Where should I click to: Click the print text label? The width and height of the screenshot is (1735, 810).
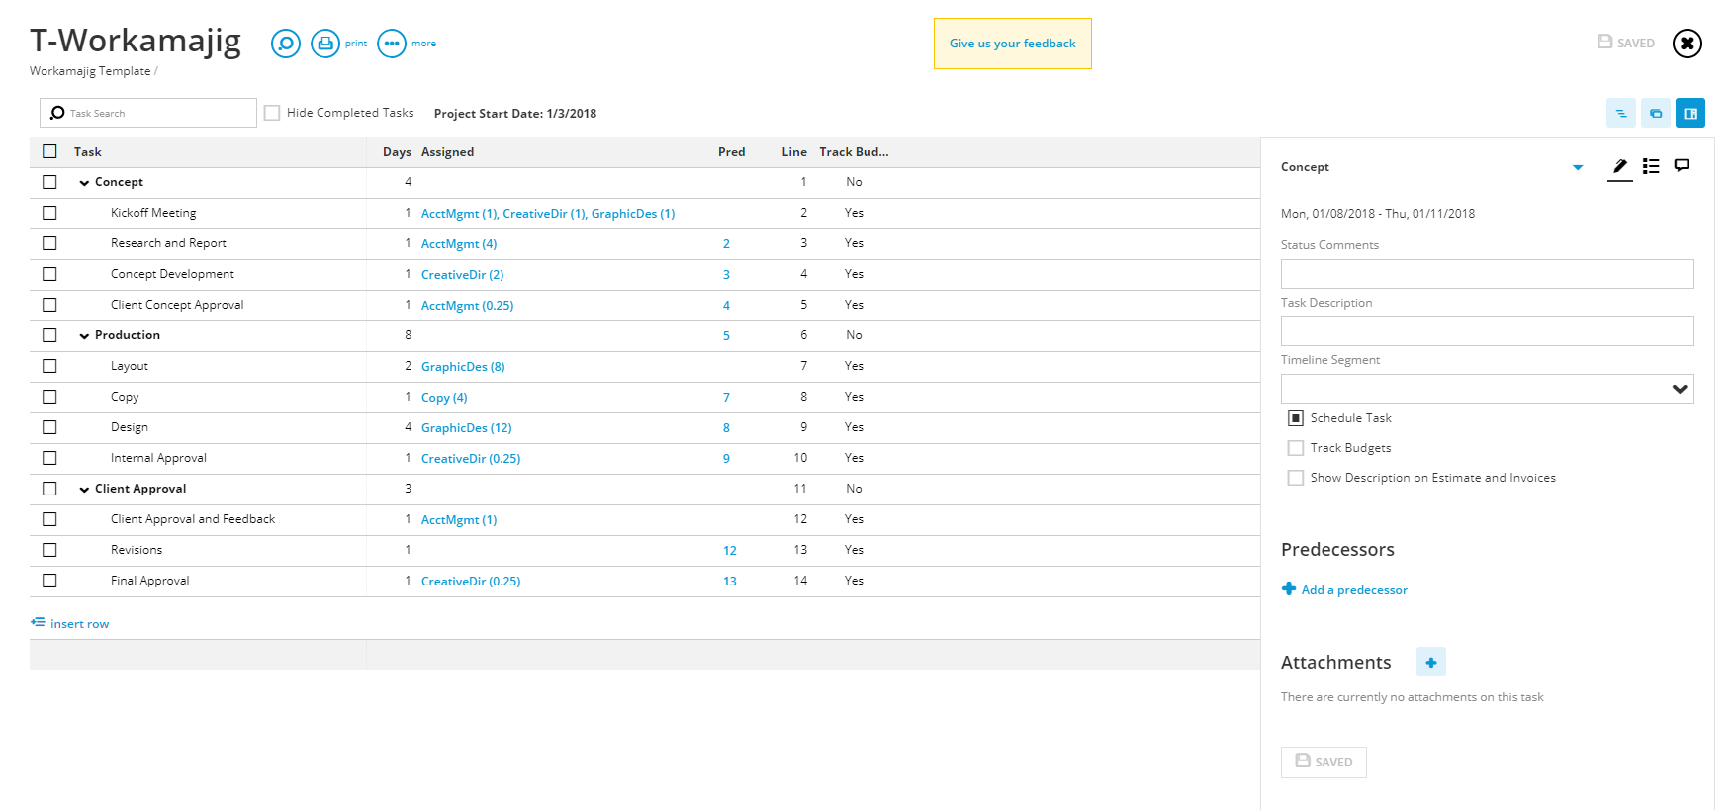point(356,44)
